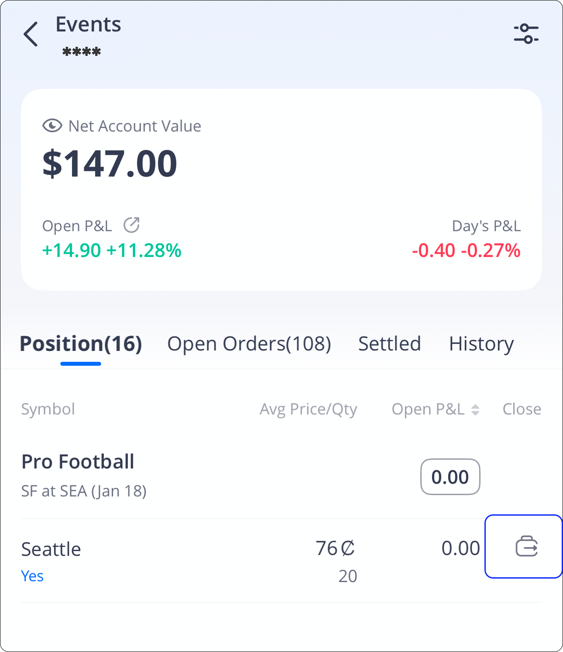Screen dimensions: 563x652
Task: Click the Avg Price/Qty column header
Action: (308, 409)
